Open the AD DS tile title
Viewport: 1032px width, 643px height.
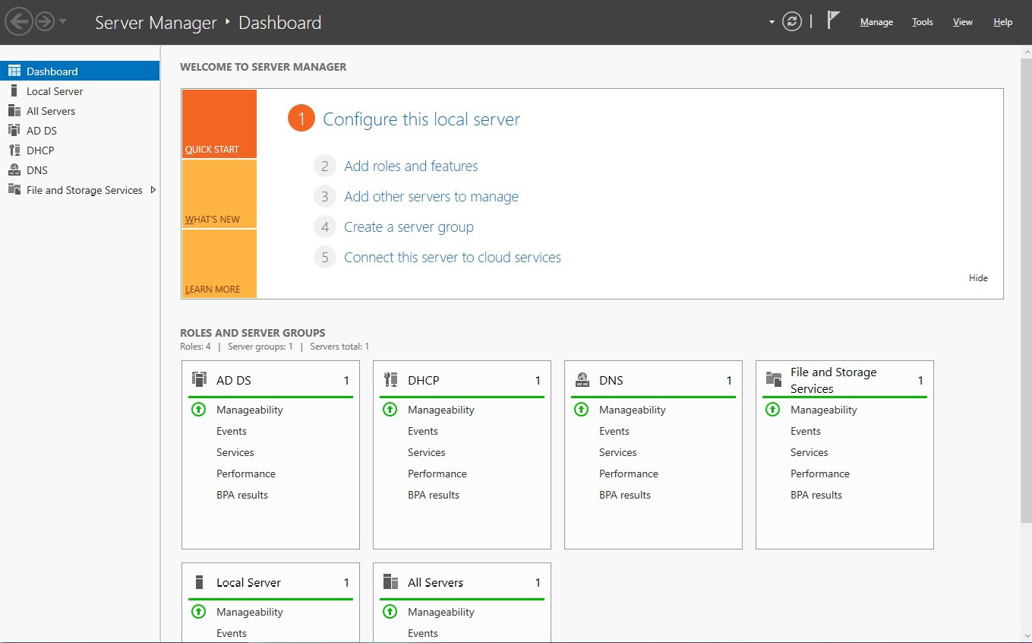[234, 380]
